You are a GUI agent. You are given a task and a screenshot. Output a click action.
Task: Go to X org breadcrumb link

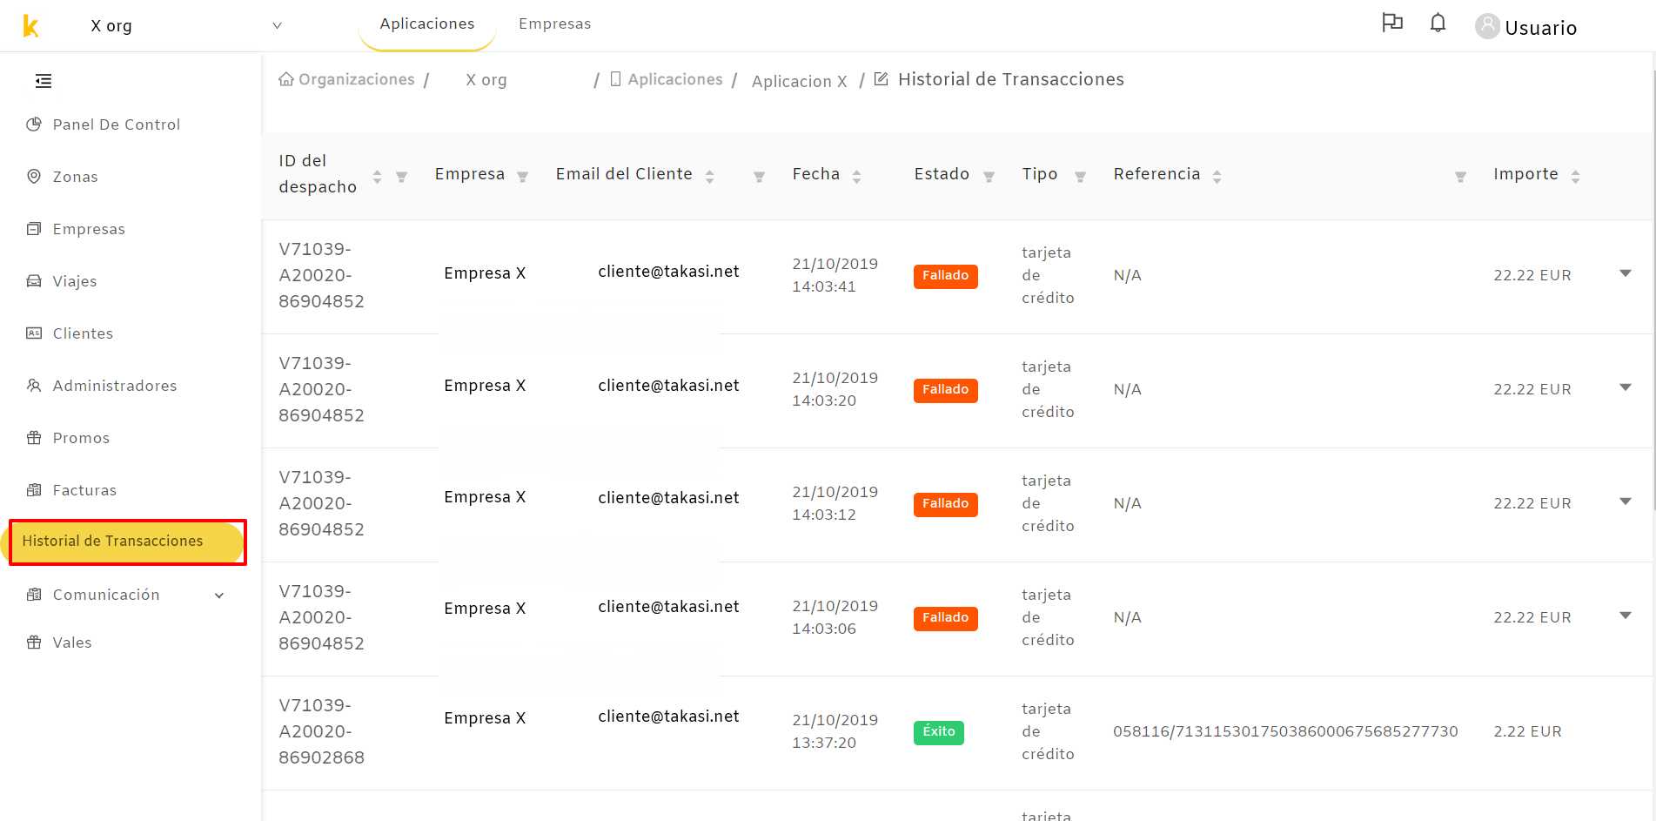tap(486, 80)
